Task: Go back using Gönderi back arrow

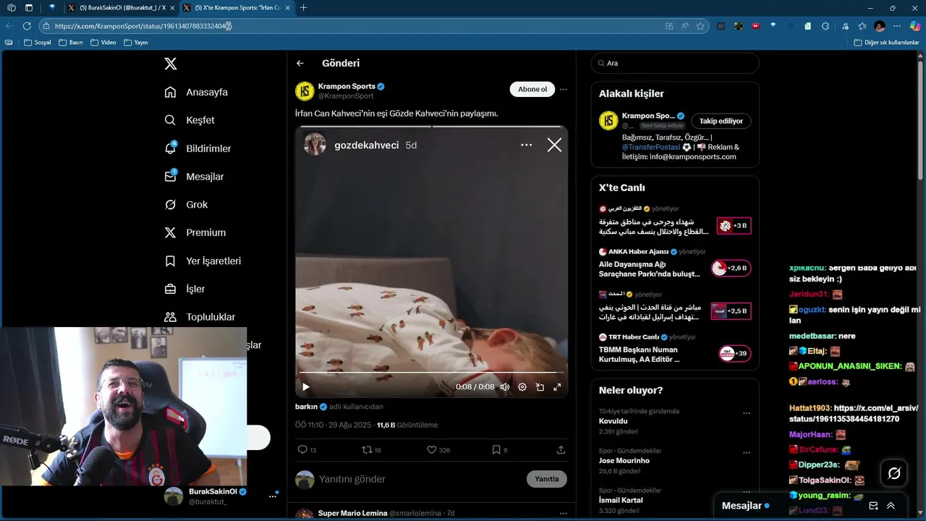Action: (x=300, y=64)
